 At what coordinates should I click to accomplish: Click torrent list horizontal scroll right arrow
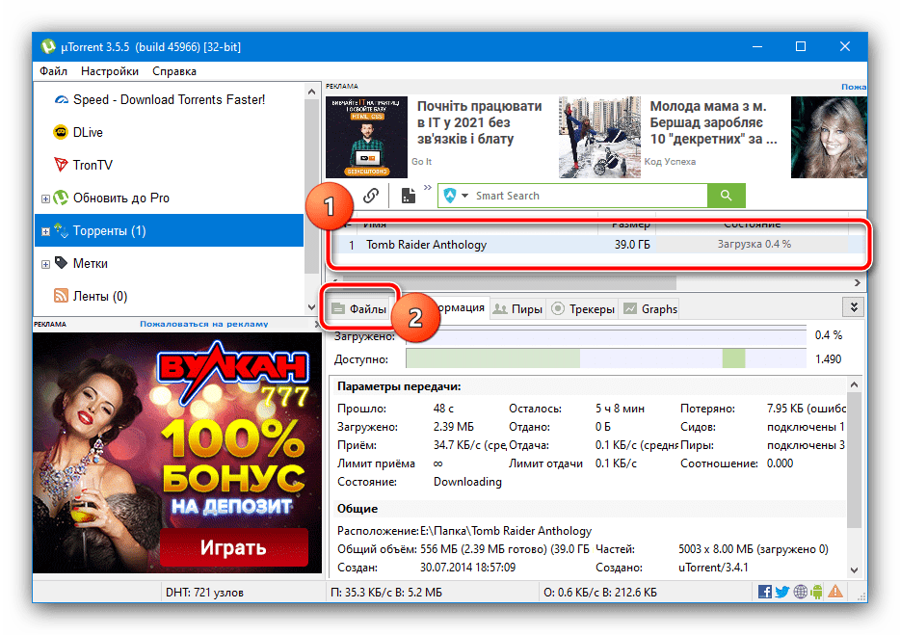click(857, 283)
